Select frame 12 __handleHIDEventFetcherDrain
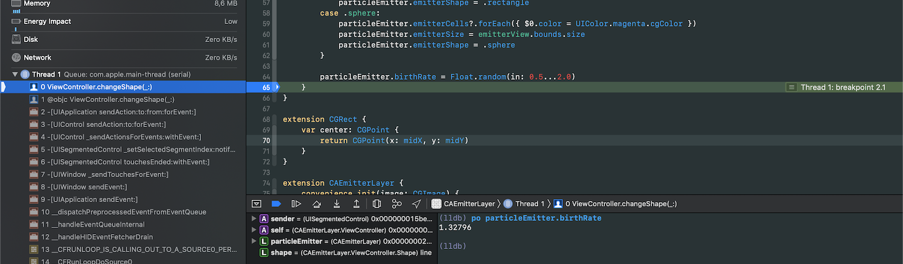Image resolution: width=903 pixels, height=264 pixels. coord(123,237)
